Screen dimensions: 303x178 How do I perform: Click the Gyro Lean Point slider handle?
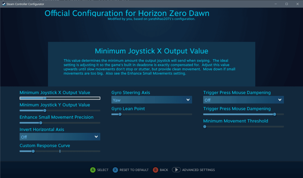coord(120,114)
